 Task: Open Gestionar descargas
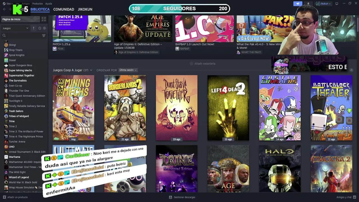click(x=182, y=197)
